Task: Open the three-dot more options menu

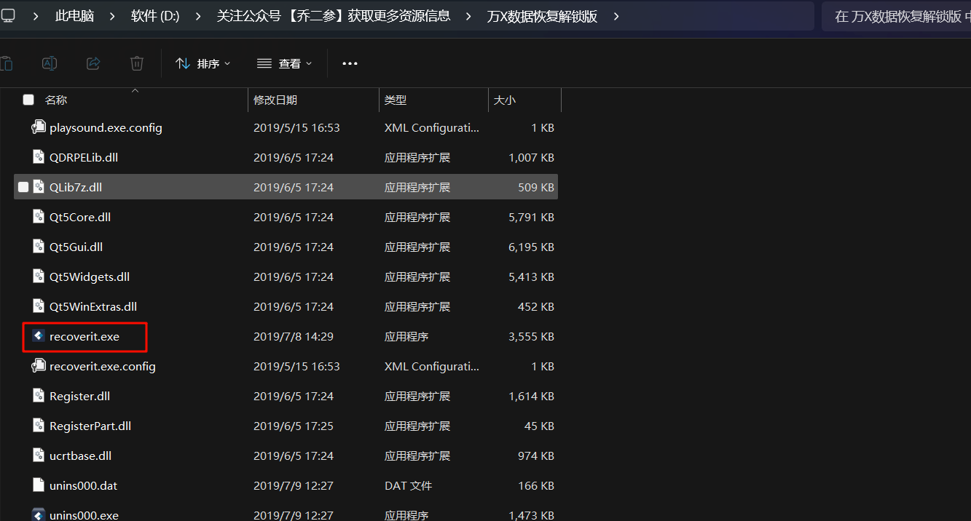Action: [350, 63]
